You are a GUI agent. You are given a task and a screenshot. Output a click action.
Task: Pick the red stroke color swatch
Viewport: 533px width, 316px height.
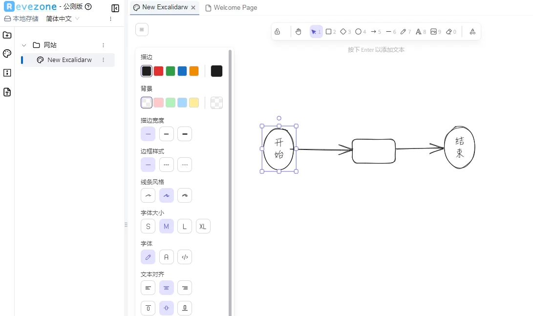158,71
